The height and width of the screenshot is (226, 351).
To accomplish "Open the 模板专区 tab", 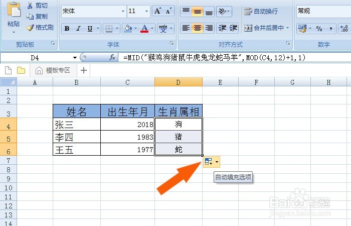I will pos(53,70).
